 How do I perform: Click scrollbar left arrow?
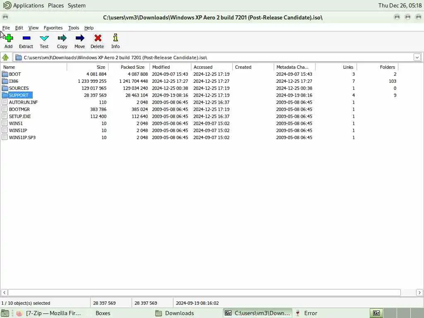click(4, 292)
